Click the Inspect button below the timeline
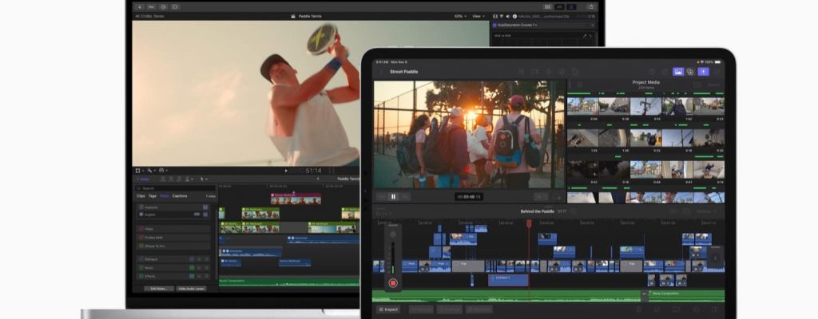The image size is (818, 319). [389, 309]
